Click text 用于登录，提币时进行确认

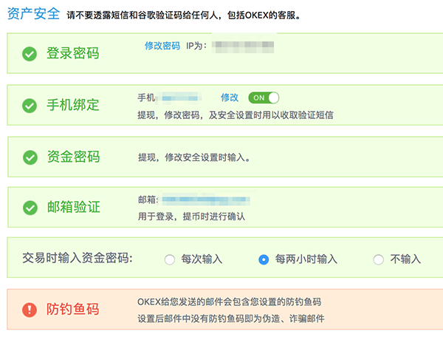coord(191,217)
